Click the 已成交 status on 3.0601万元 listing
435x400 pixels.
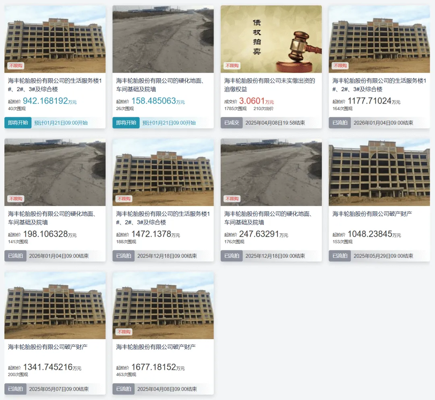pos(232,123)
